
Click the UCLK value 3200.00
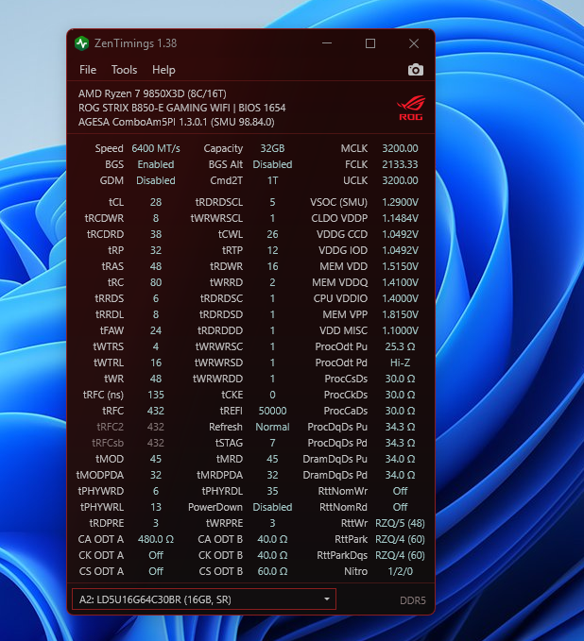coord(400,180)
